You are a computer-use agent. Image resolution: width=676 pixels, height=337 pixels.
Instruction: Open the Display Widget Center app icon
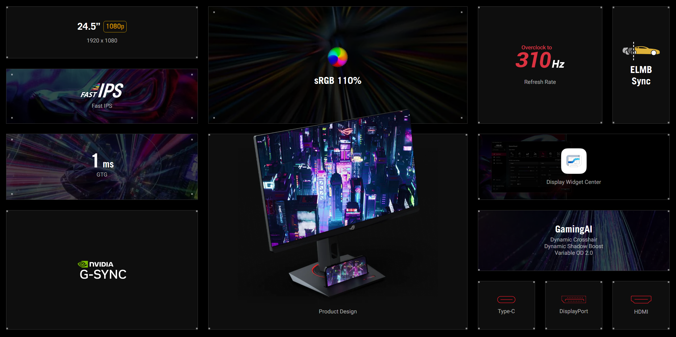(x=574, y=161)
